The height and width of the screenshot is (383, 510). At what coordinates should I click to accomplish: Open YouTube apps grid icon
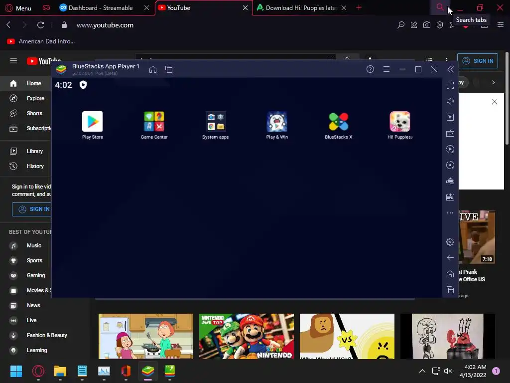click(429, 60)
